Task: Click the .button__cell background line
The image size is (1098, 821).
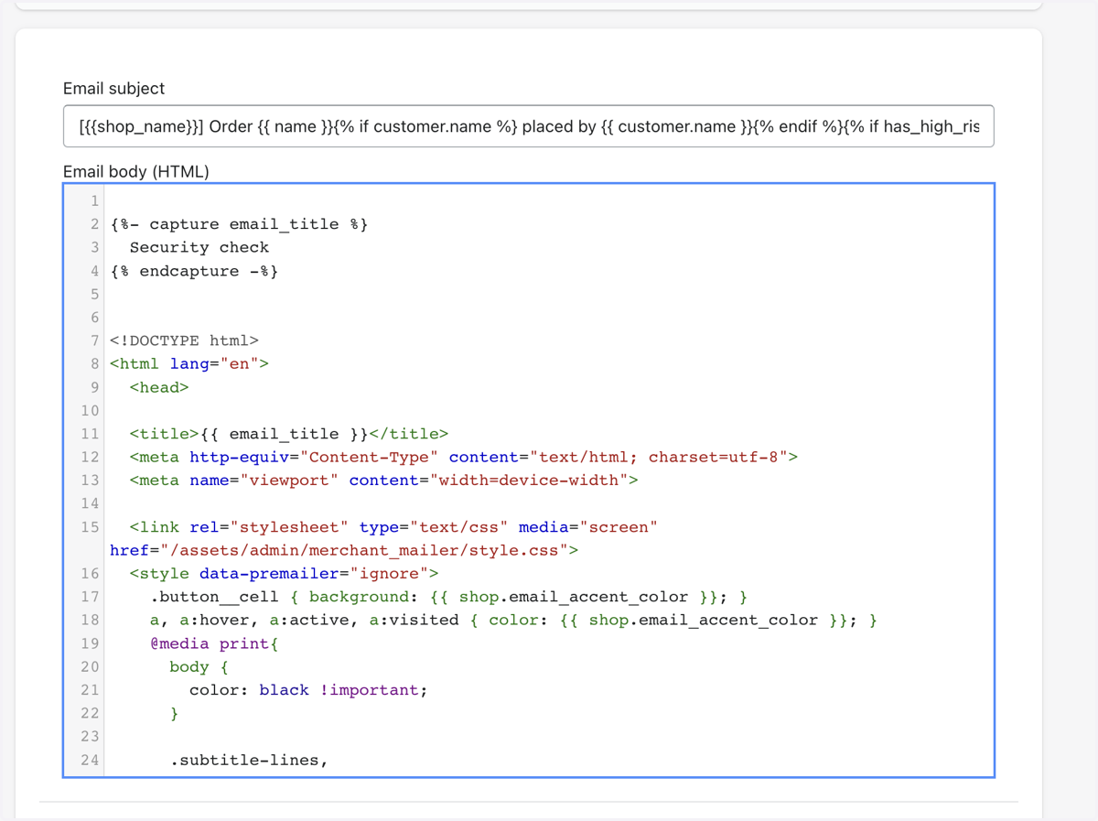Action: pos(449,597)
